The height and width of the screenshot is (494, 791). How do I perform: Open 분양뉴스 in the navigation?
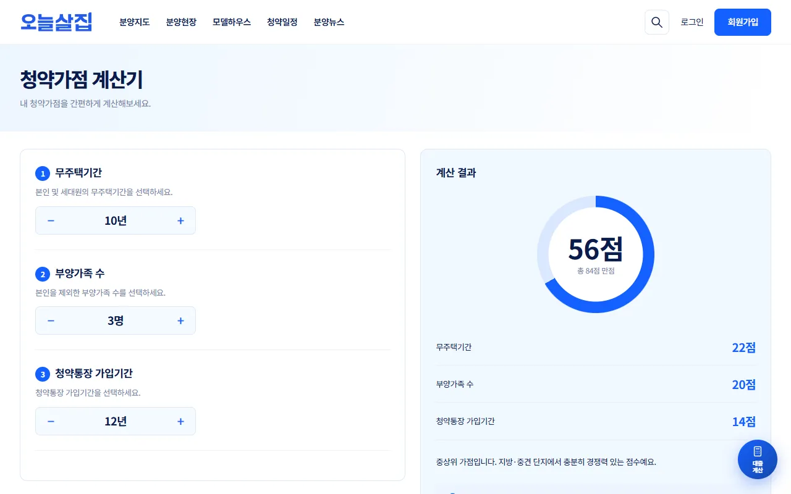(329, 22)
